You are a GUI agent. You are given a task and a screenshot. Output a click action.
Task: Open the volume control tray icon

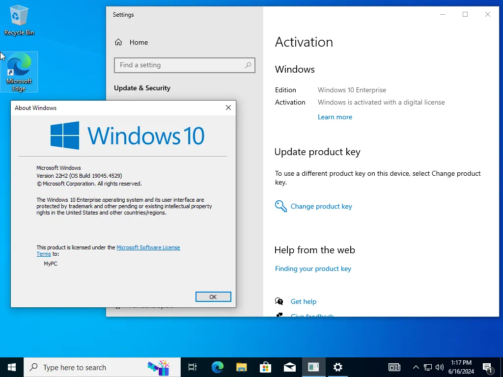tap(440, 367)
